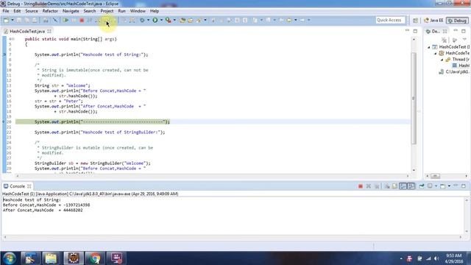Switch to the Java EE perspective
The width and height of the screenshot is (471, 265).
point(433,21)
